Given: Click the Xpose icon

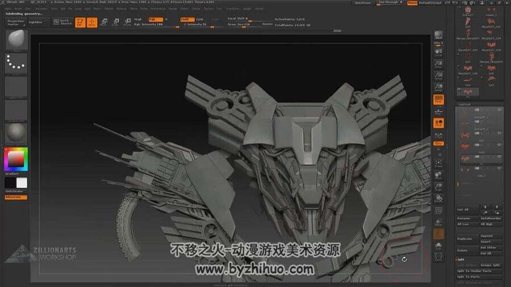Looking at the screenshot, I should click(x=438, y=257).
